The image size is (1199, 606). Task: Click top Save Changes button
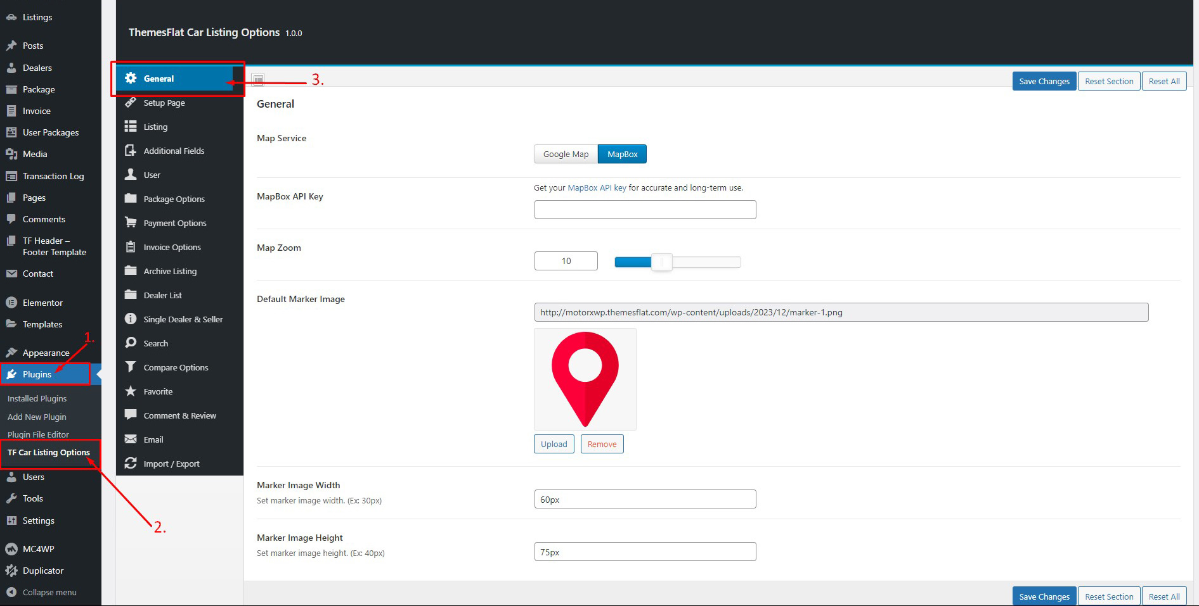coord(1044,81)
